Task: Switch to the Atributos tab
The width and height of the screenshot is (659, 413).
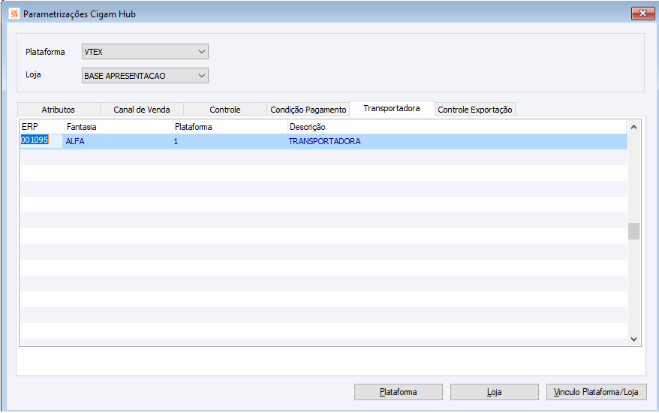Action: pos(59,110)
